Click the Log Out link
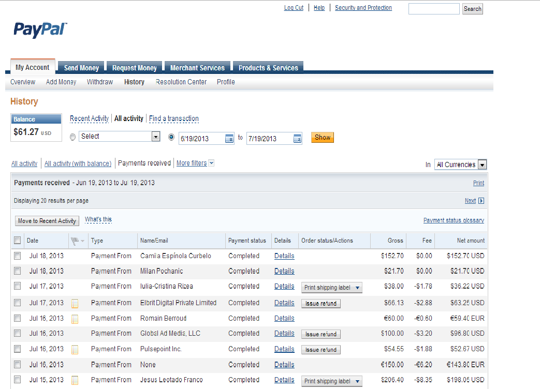Screen dimensions: 540x389 (294, 8)
